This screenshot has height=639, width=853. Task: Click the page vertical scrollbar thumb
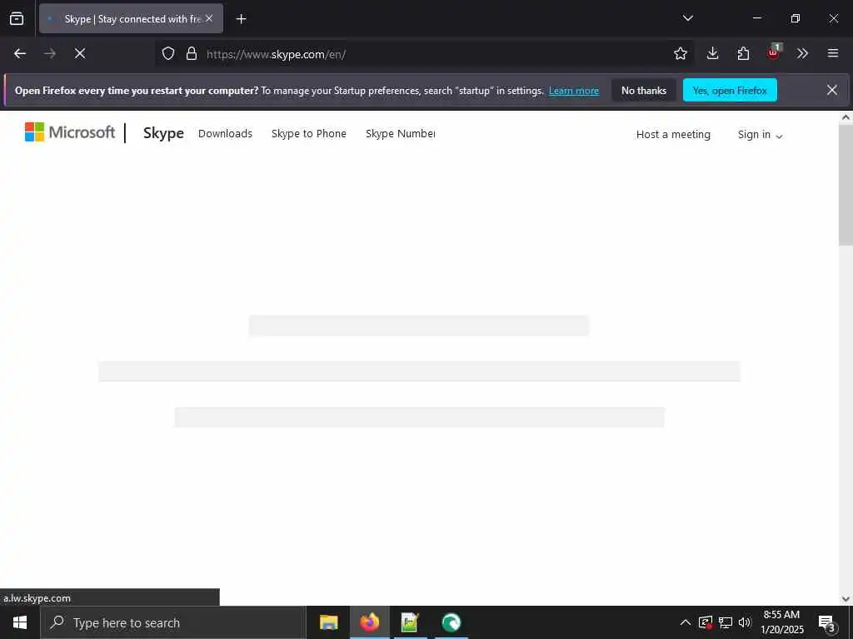(x=846, y=185)
